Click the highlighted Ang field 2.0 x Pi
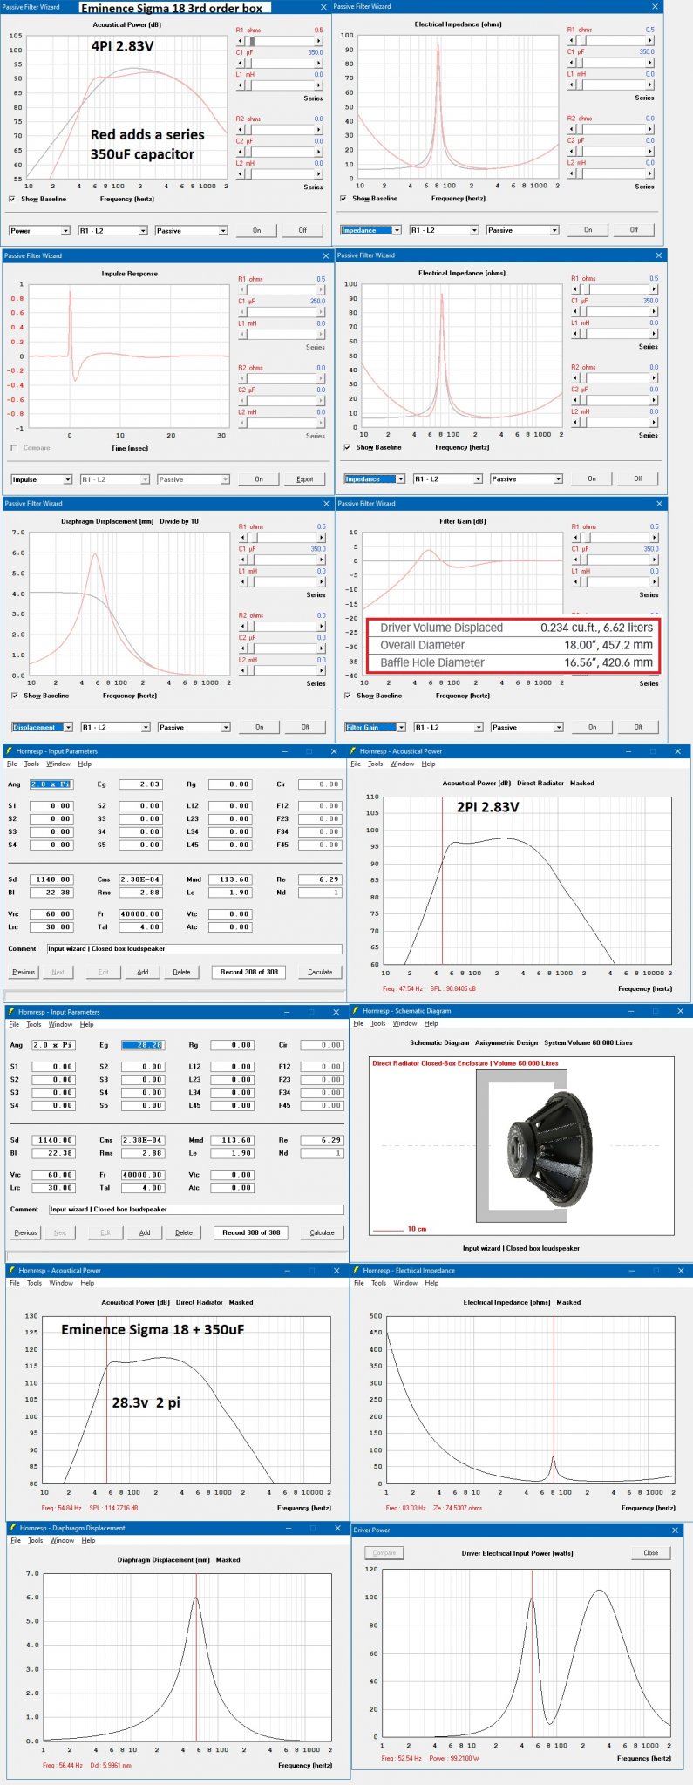The height and width of the screenshot is (1785, 693). click(51, 784)
